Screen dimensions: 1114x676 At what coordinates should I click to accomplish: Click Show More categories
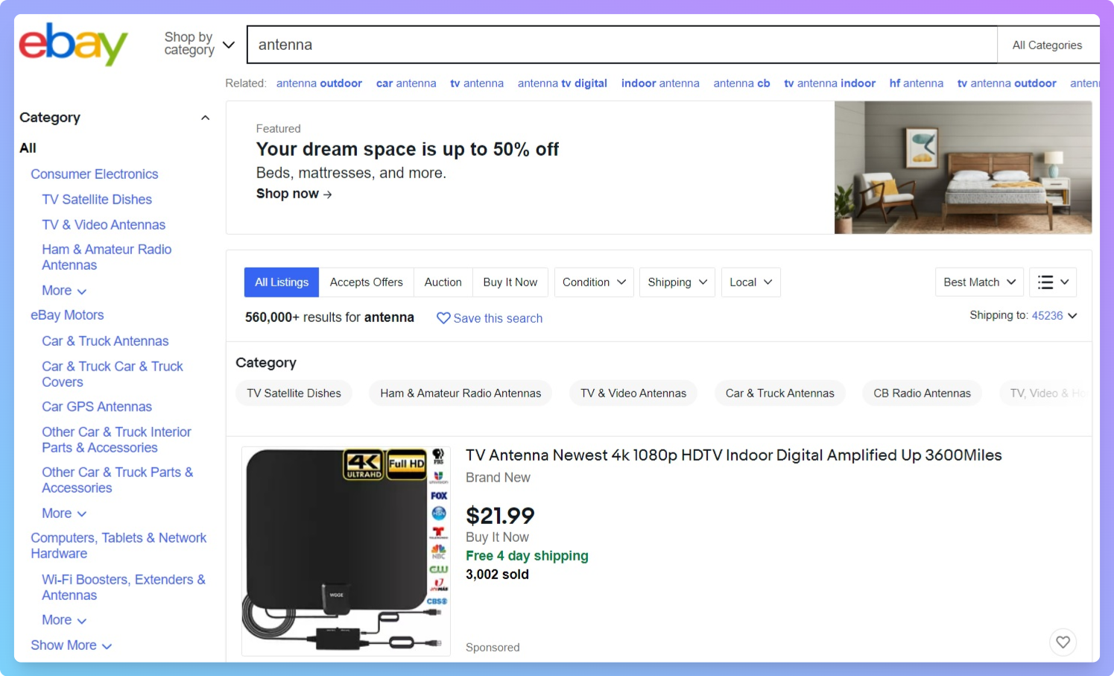pyautogui.click(x=71, y=645)
